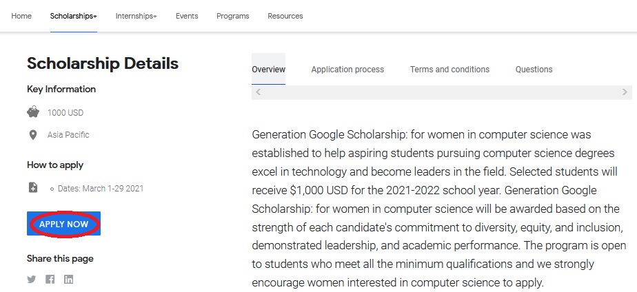Share this page on Facebook

50,279
